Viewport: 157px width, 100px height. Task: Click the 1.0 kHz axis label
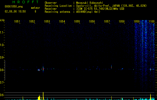point(2,45)
